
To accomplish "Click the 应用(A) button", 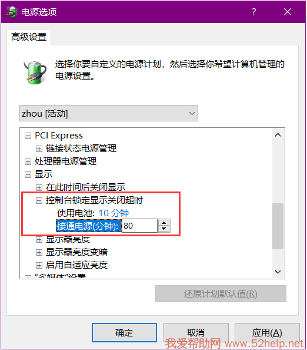I will click(x=267, y=332).
